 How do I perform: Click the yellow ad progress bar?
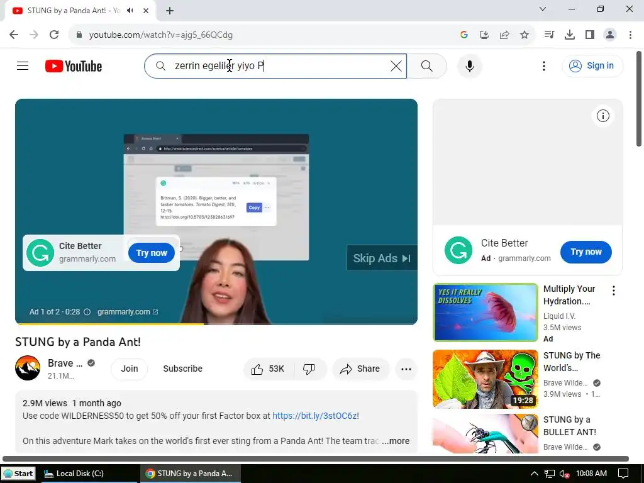click(x=111, y=324)
